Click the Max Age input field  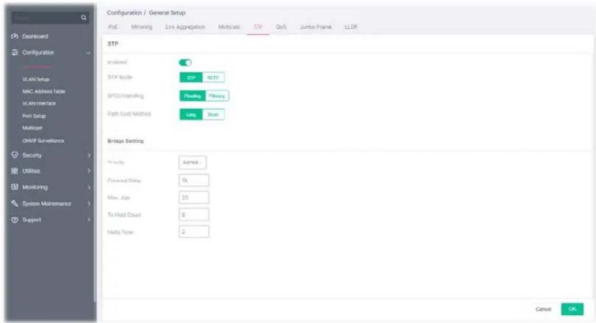[194, 197]
